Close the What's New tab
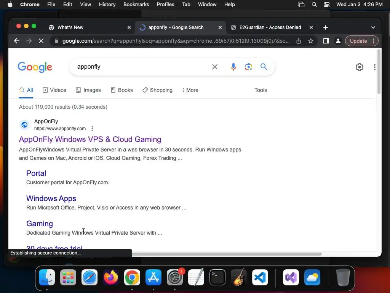 pyautogui.click(x=129, y=27)
